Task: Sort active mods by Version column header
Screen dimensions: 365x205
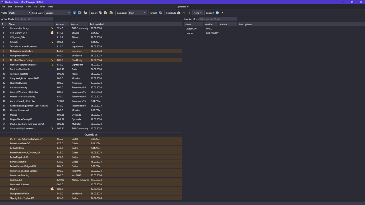Action: pyautogui.click(x=62, y=24)
